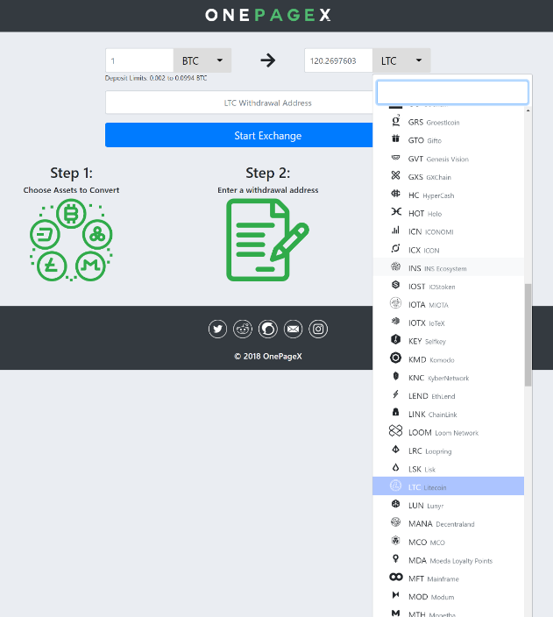This screenshot has width=553, height=617.
Task: Open the Instagram social link icon
Action: tap(318, 329)
